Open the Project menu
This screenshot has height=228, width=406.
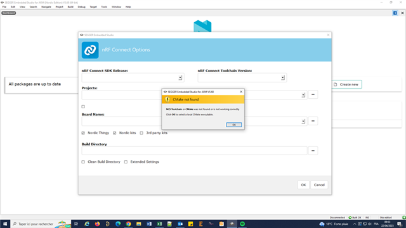pyautogui.click(x=59, y=7)
